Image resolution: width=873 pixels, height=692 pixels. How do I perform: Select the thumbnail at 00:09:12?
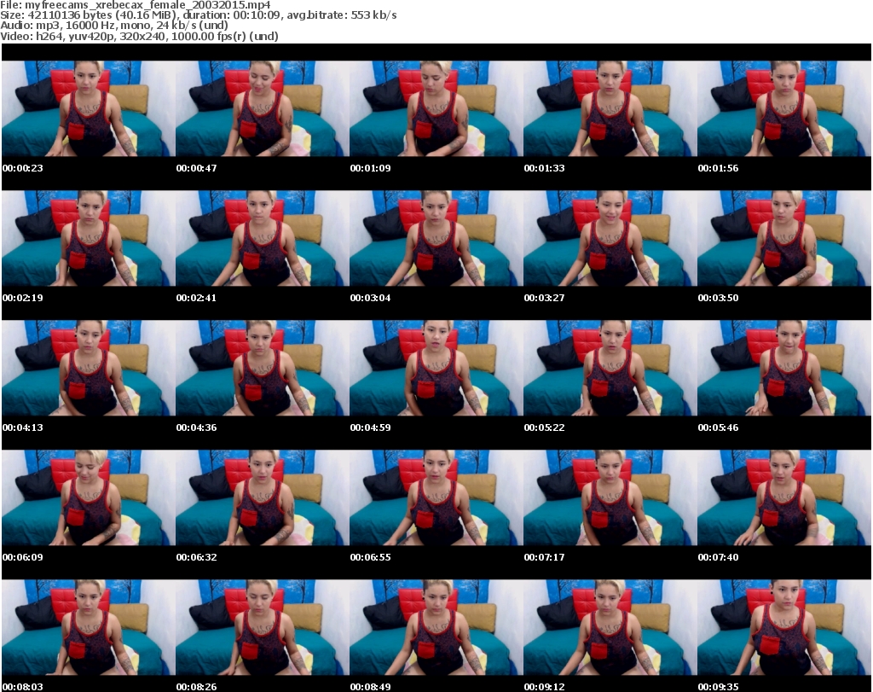[610, 627]
